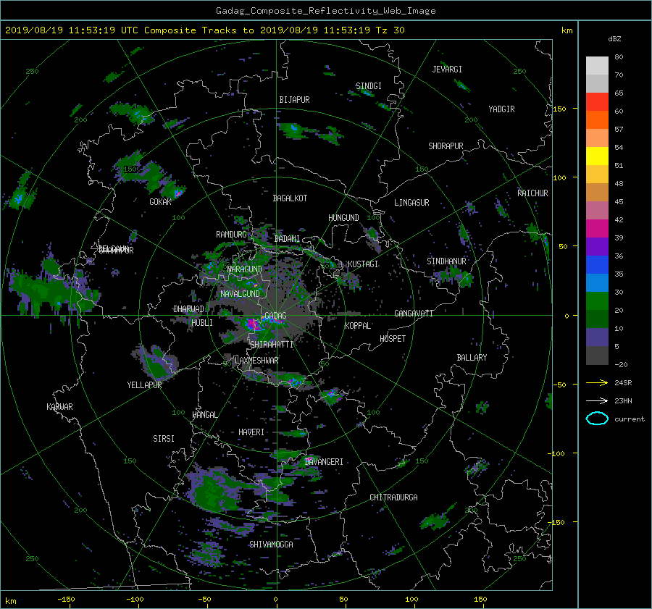Select the red 60-65 dBZ legend swatch
The image size is (652, 609).
[597, 102]
